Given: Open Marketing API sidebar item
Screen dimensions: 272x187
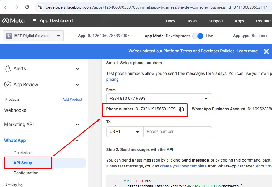Looking at the screenshot, I should [x=19, y=125].
